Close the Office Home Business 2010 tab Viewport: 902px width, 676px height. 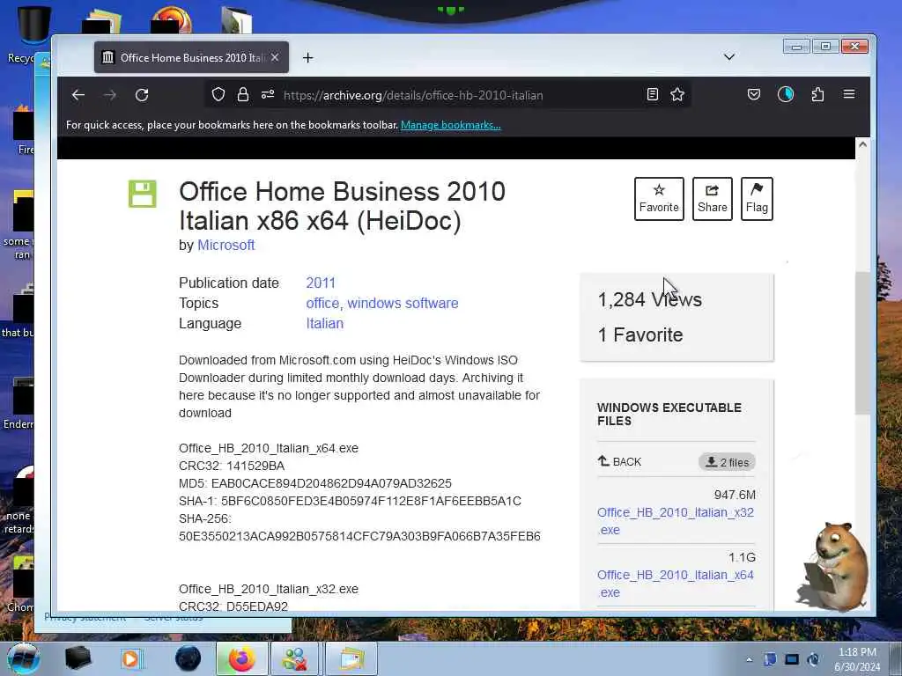coord(275,57)
